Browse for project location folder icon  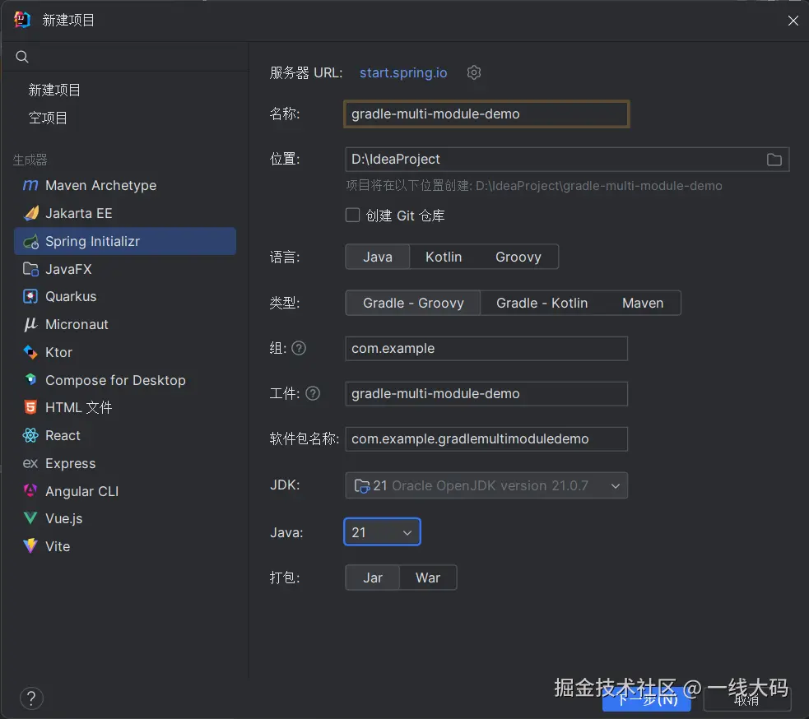click(774, 160)
